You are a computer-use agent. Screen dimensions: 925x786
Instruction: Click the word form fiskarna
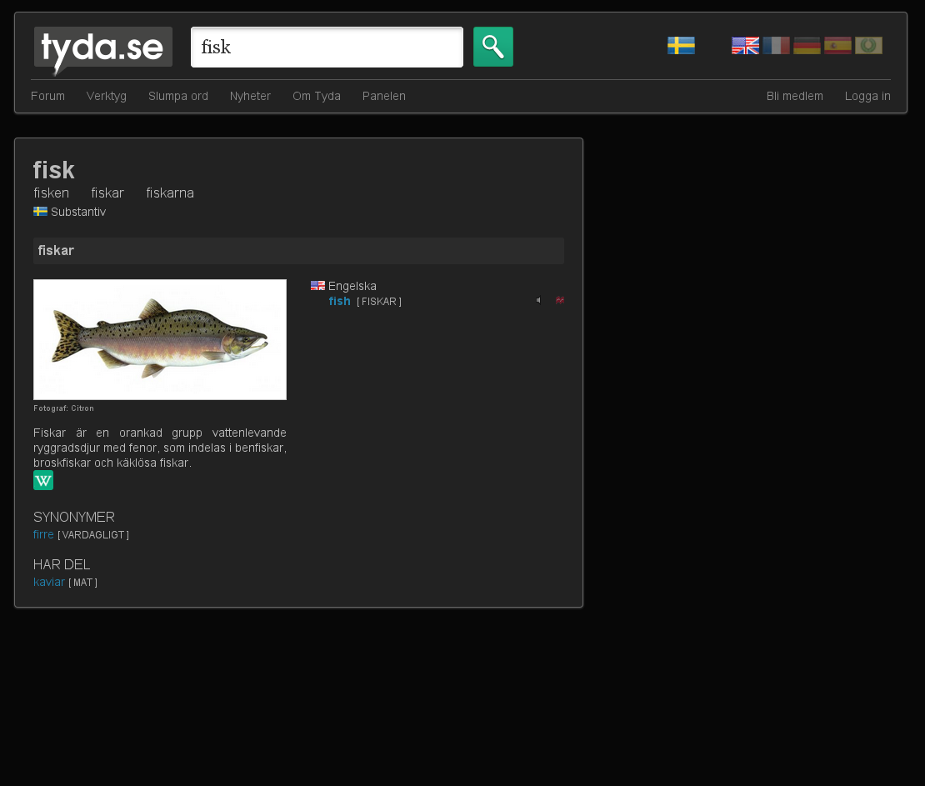(170, 193)
